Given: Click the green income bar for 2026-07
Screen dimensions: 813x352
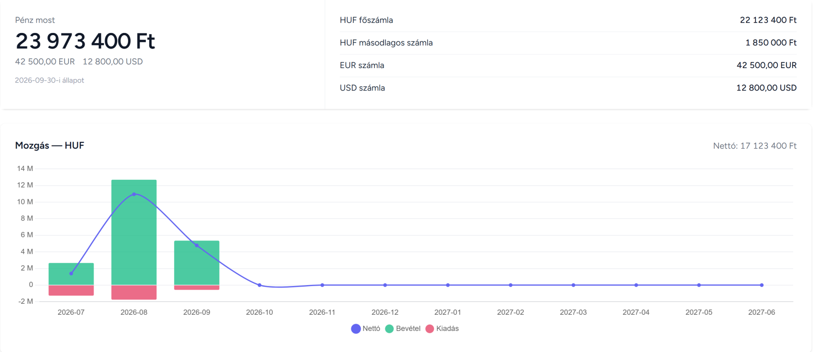Looking at the screenshot, I should (71, 274).
